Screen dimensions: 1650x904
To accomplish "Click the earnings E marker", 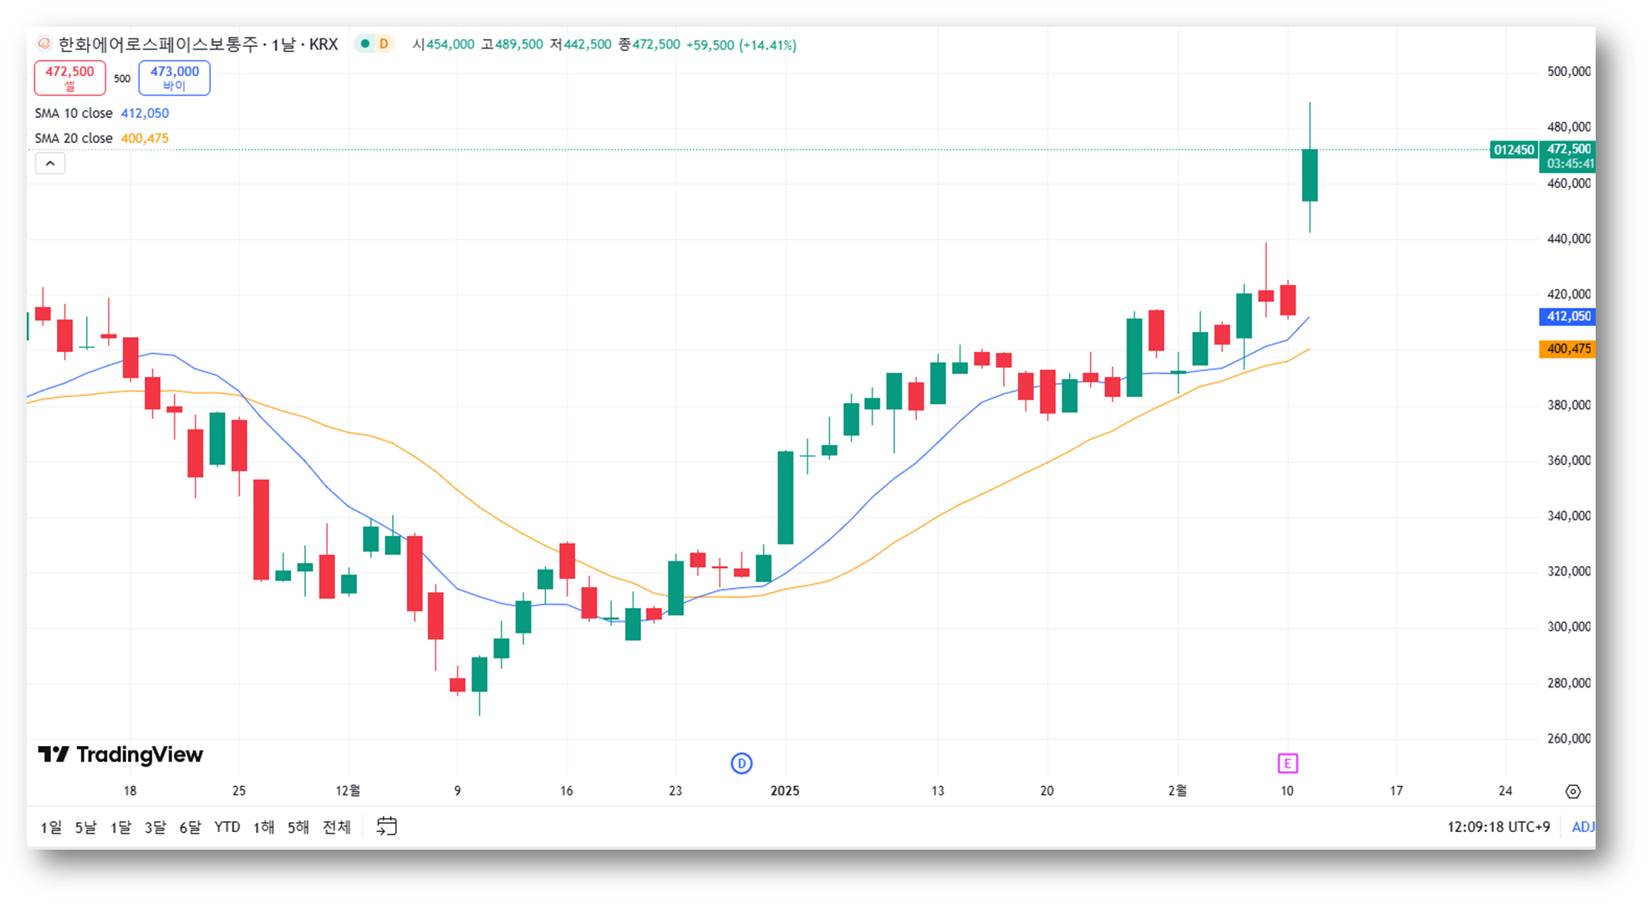I will click(x=1287, y=763).
